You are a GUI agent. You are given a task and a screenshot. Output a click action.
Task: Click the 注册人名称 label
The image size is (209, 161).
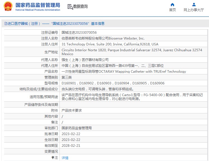click(49, 38)
